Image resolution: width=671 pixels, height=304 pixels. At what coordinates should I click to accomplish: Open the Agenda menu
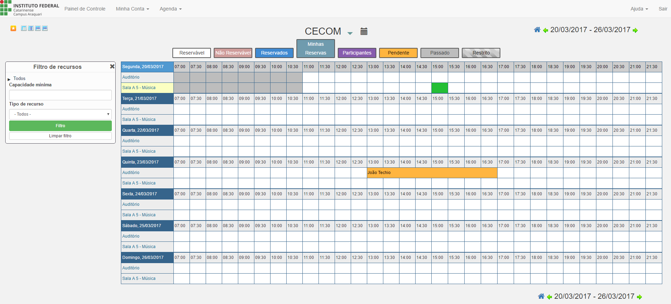(x=170, y=9)
